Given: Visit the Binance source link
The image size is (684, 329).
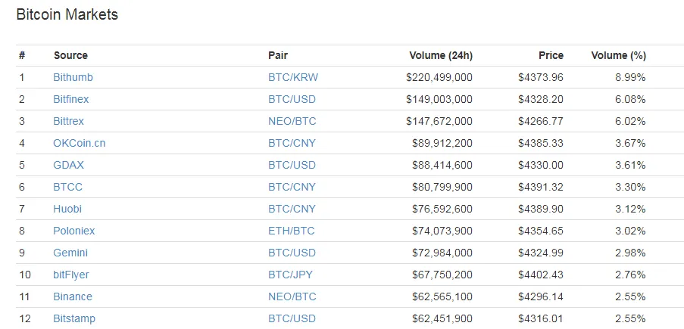Looking at the screenshot, I should click(x=73, y=296).
